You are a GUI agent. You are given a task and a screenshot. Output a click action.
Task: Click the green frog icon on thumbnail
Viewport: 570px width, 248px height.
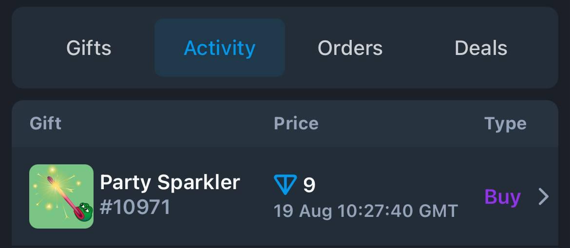84,211
